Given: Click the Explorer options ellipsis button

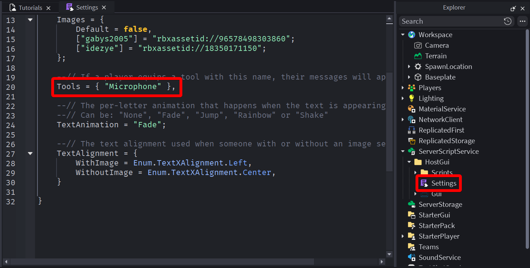Looking at the screenshot, I should pos(522,21).
